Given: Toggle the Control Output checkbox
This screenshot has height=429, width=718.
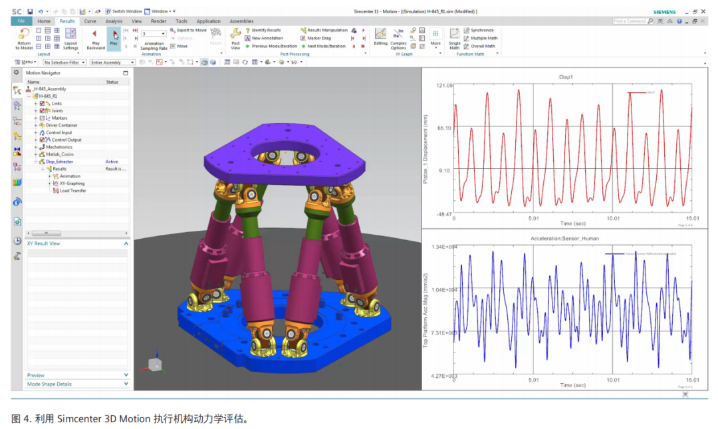Looking at the screenshot, I should (x=42, y=140).
